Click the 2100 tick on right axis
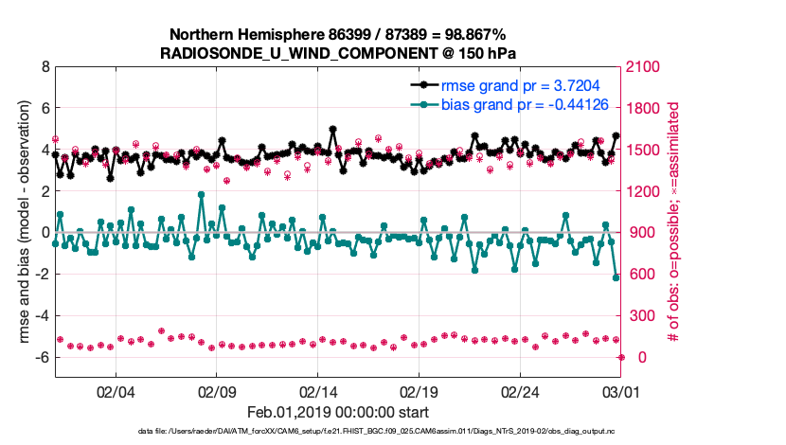This screenshot has width=786, height=445. [645, 68]
